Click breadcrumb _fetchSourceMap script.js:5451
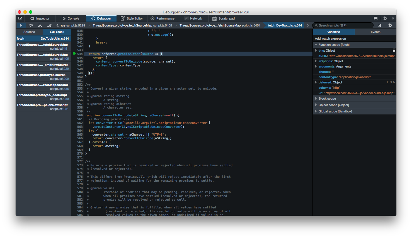This screenshot has height=238, width=412. coord(220,25)
